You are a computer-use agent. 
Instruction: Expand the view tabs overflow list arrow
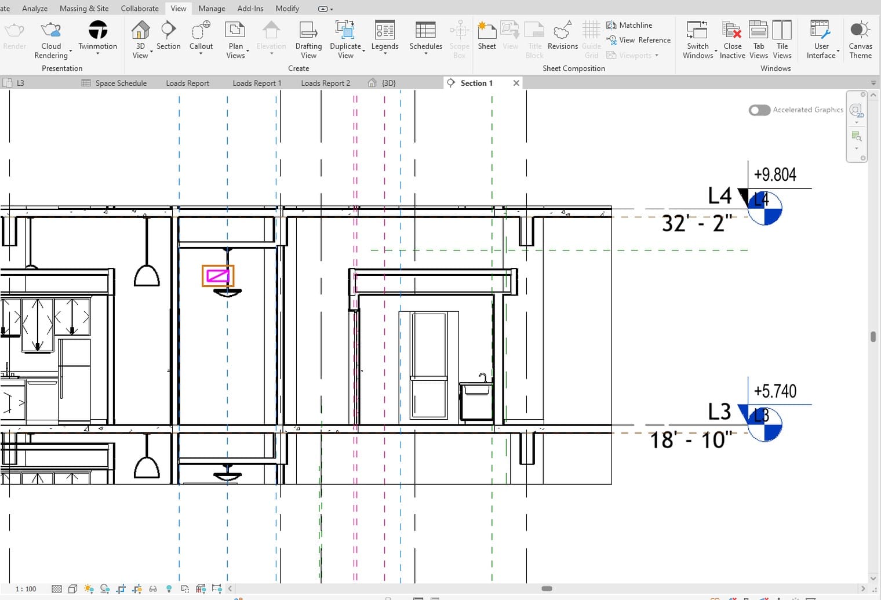pos(873,83)
